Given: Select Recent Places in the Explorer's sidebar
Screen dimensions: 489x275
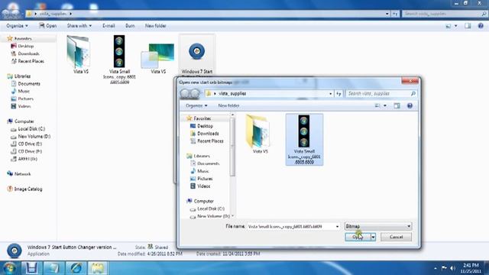Looking at the screenshot, I should click(x=31, y=61).
